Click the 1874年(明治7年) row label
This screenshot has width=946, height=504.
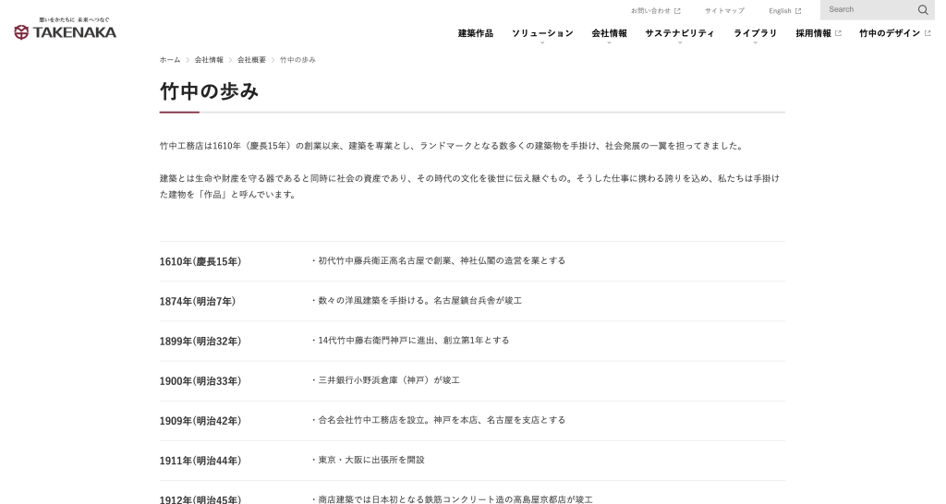198,302
